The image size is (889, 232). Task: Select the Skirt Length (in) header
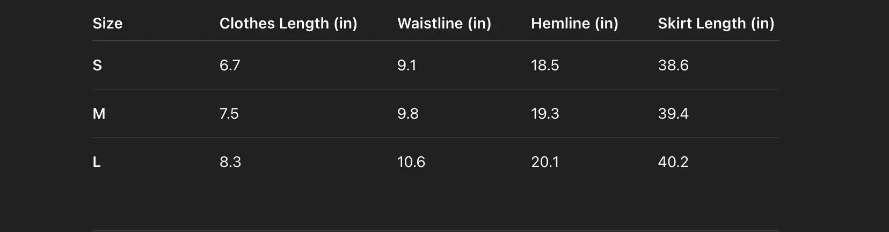tap(716, 24)
